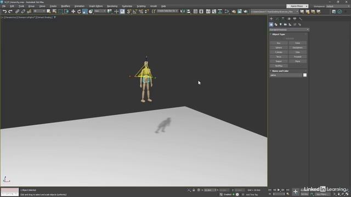Viewport: 351px width, 197px height.
Task: Activate the Select and Scale tool
Action: 85,11
